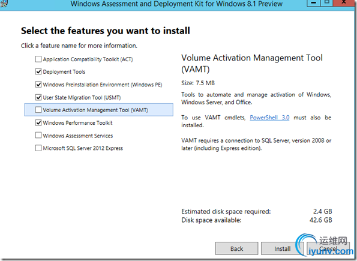357x261 pixels.
Task: Minimize the installer window
Action: (314, 3)
